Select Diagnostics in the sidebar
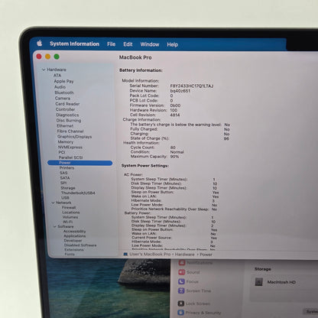 [x=67, y=115]
